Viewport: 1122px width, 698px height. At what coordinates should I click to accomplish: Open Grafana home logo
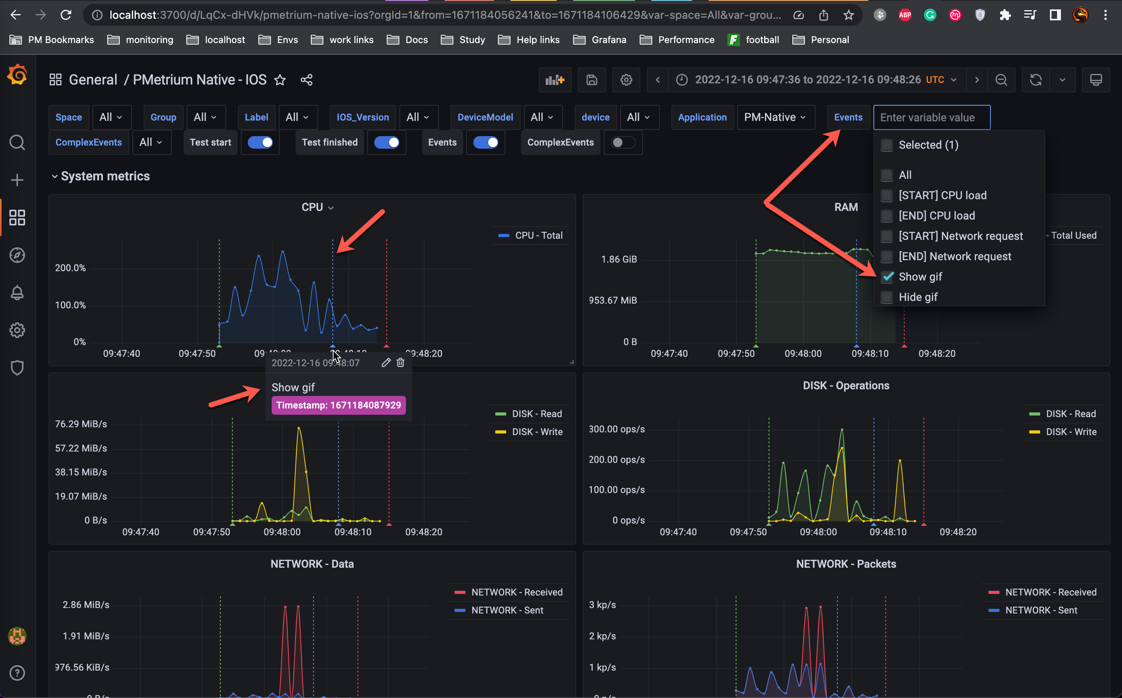pos(17,75)
